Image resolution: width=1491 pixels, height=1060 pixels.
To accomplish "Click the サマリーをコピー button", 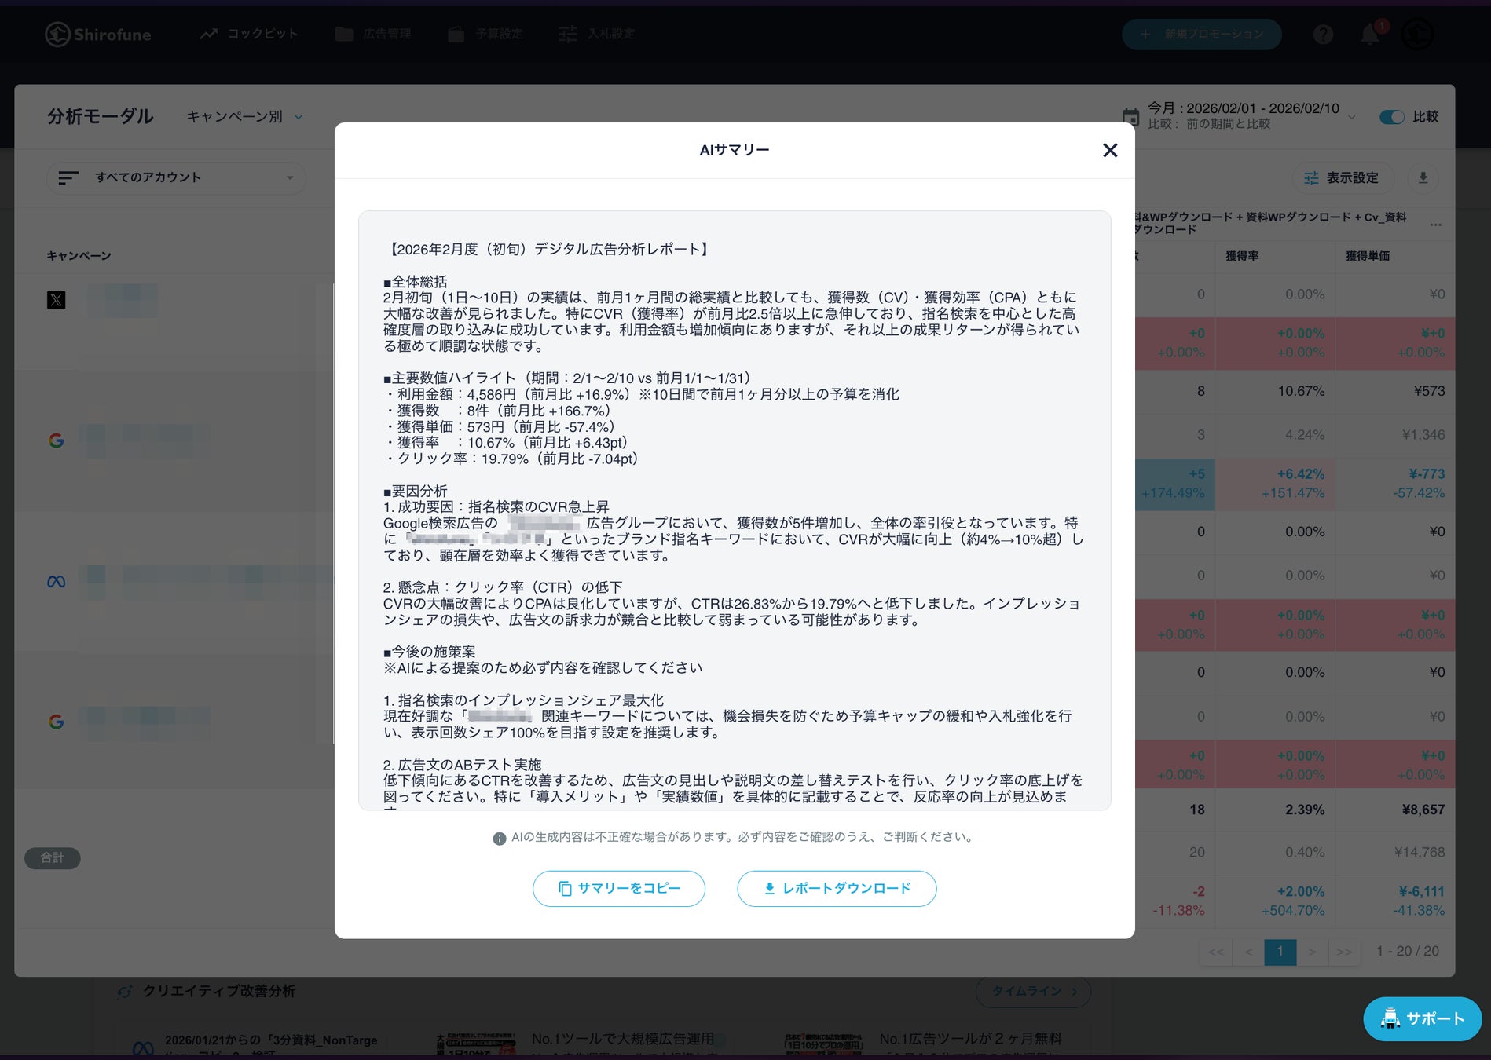I will click(x=619, y=888).
